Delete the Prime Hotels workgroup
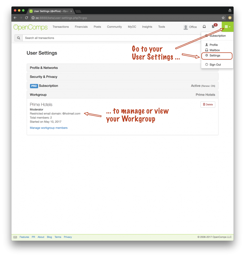 pos(208,104)
